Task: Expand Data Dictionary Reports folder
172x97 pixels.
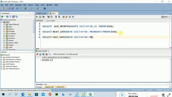Action: tap(2, 60)
